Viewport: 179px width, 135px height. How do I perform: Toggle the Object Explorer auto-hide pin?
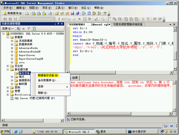pyautogui.click(x=59, y=24)
